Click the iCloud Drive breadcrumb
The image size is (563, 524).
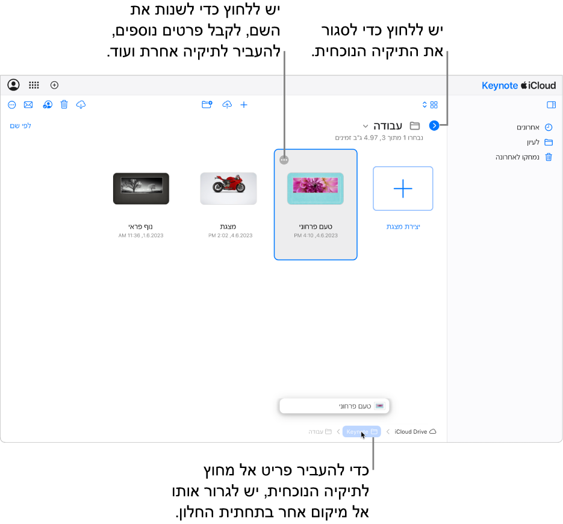tap(415, 432)
